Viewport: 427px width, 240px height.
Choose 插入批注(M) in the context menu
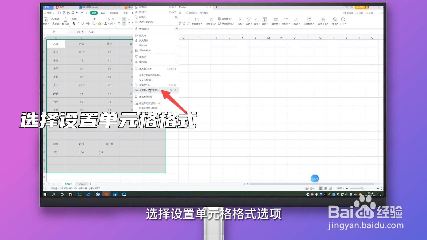(x=156, y=69)
